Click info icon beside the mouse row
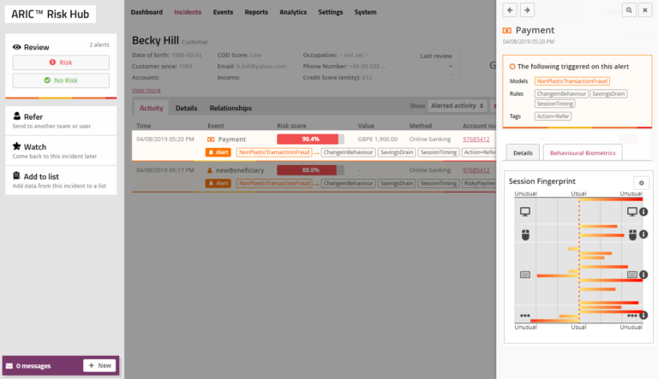The width and height of the screenshot is (658, 379). [x=643, y=234]
